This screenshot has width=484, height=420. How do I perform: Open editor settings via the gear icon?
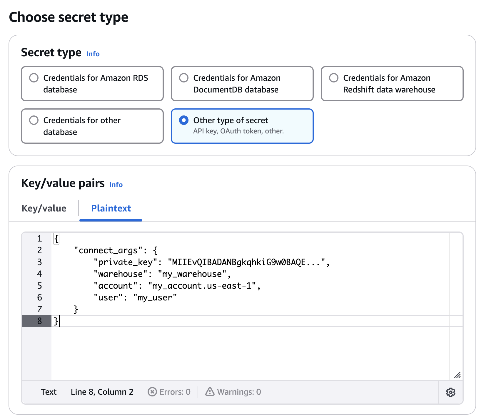coord(450,392)
